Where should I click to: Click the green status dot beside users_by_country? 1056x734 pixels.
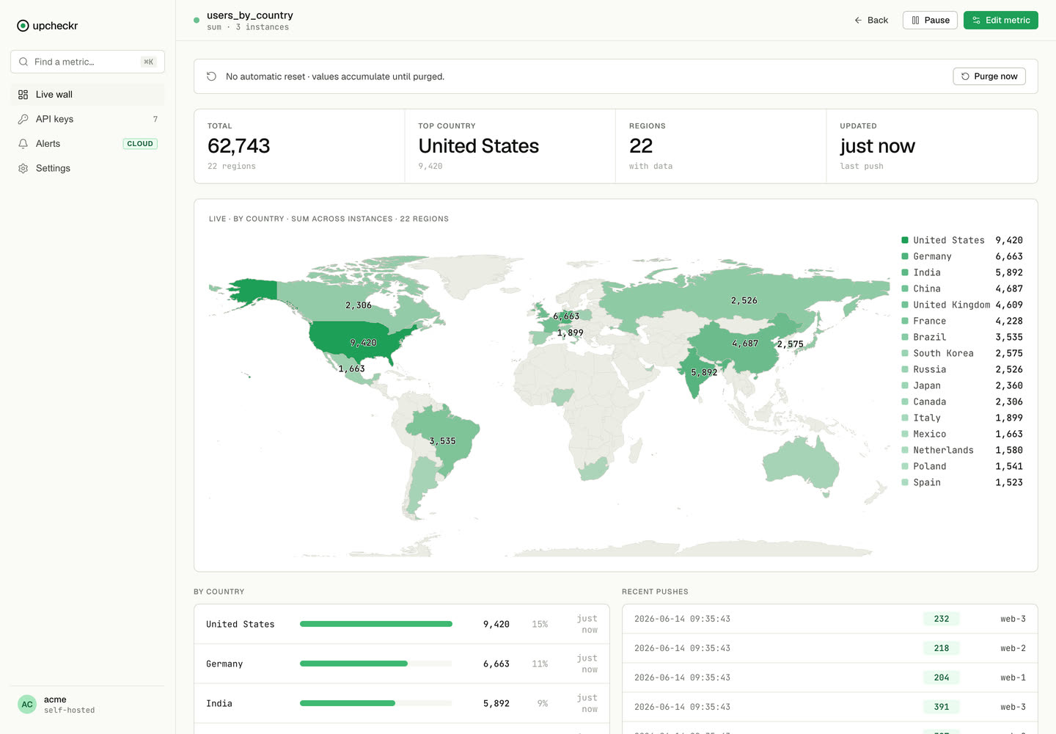tap(197, 21)
